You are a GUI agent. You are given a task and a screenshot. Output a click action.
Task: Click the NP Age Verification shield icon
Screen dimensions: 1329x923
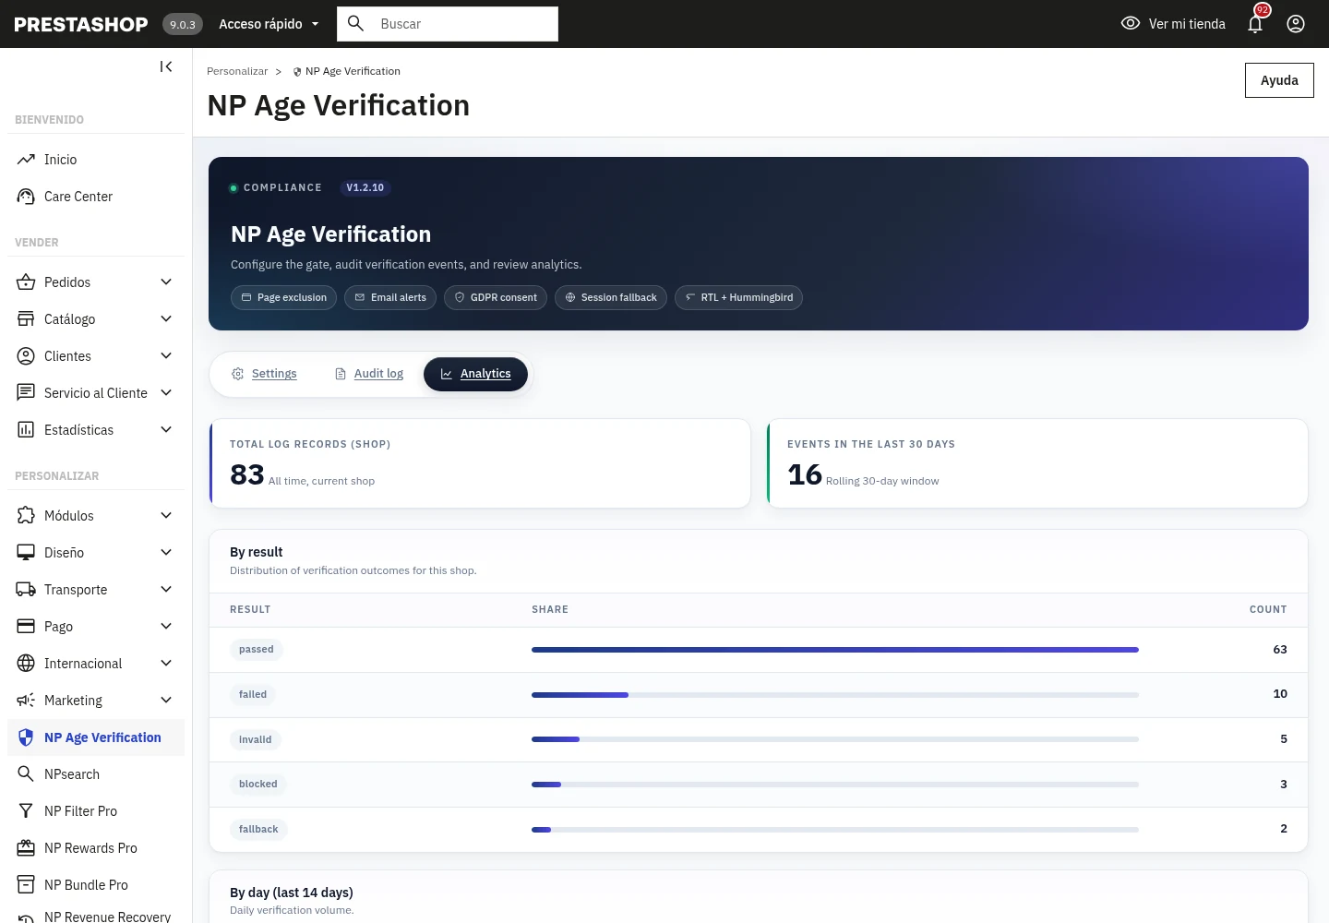tap(26, 737)
